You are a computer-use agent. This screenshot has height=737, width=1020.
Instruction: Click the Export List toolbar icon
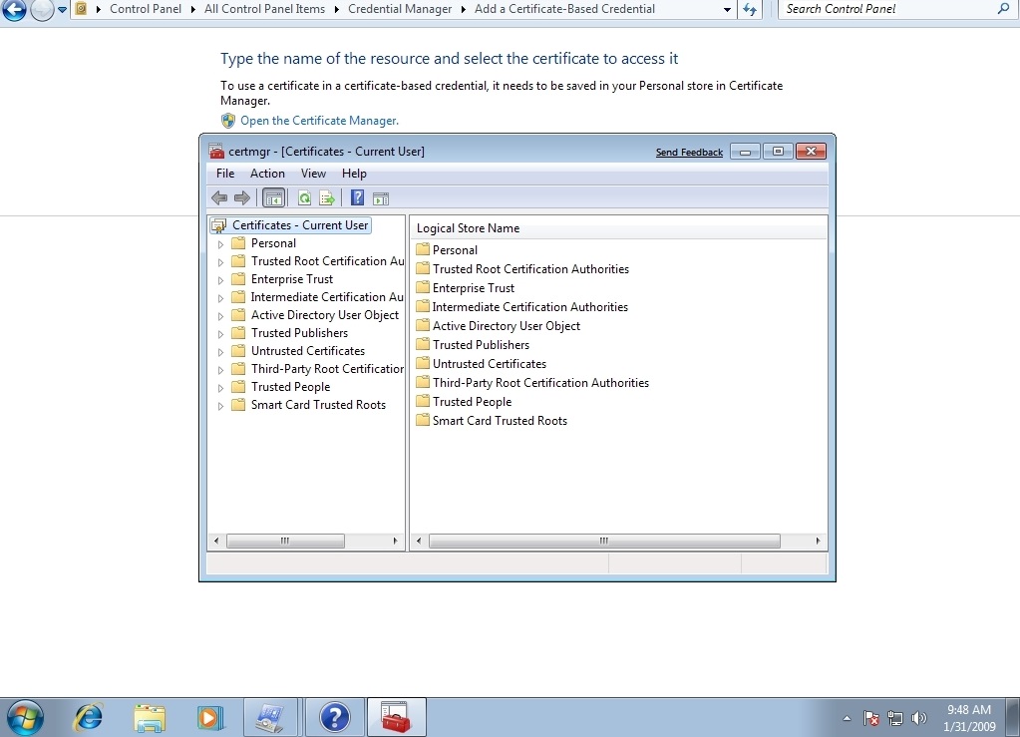326,197
